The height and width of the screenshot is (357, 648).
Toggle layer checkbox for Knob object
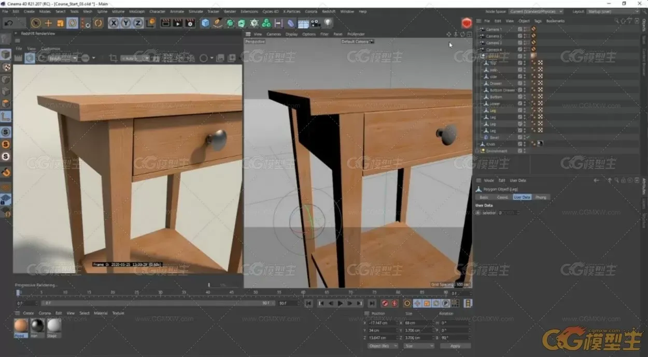pyautogui.click(x=520, y=144)
